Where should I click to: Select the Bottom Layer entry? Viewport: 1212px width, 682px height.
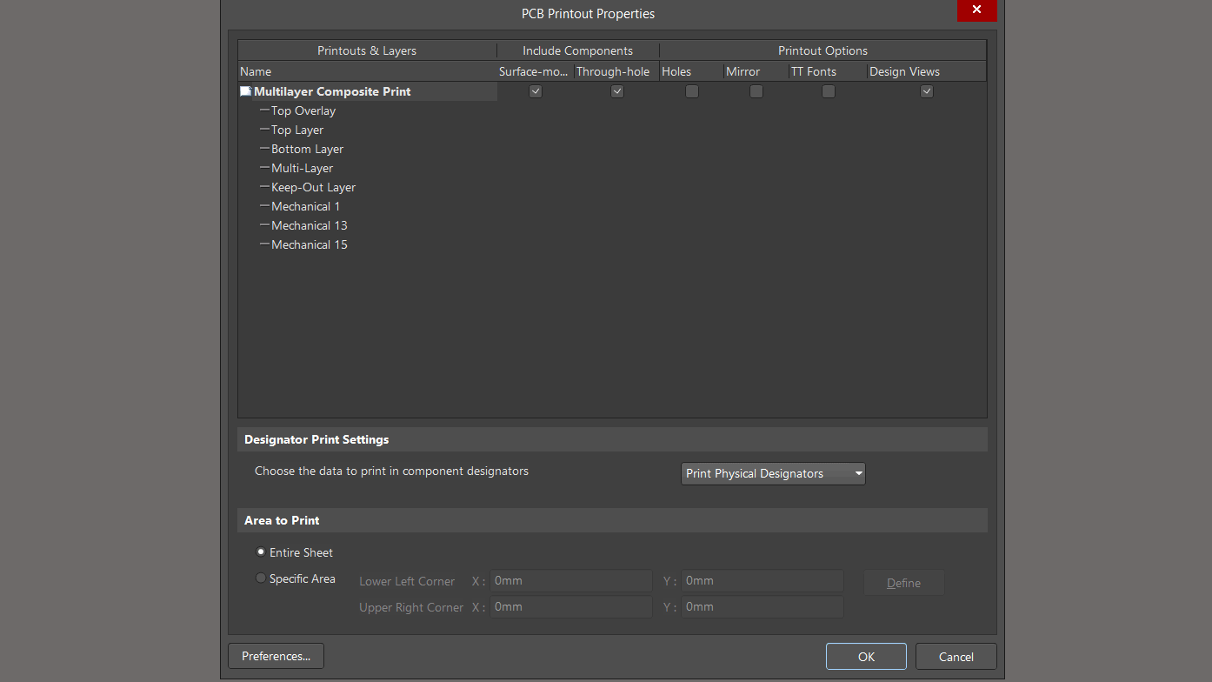307,149
